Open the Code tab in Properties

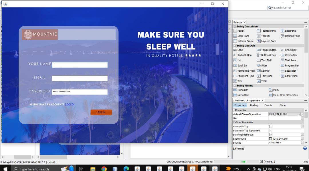tap(282, 105)
